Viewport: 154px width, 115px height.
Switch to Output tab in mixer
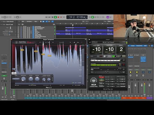(133, 46)
